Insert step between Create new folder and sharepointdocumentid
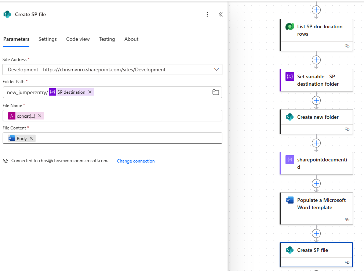364x271 pixels. (316, 143)
